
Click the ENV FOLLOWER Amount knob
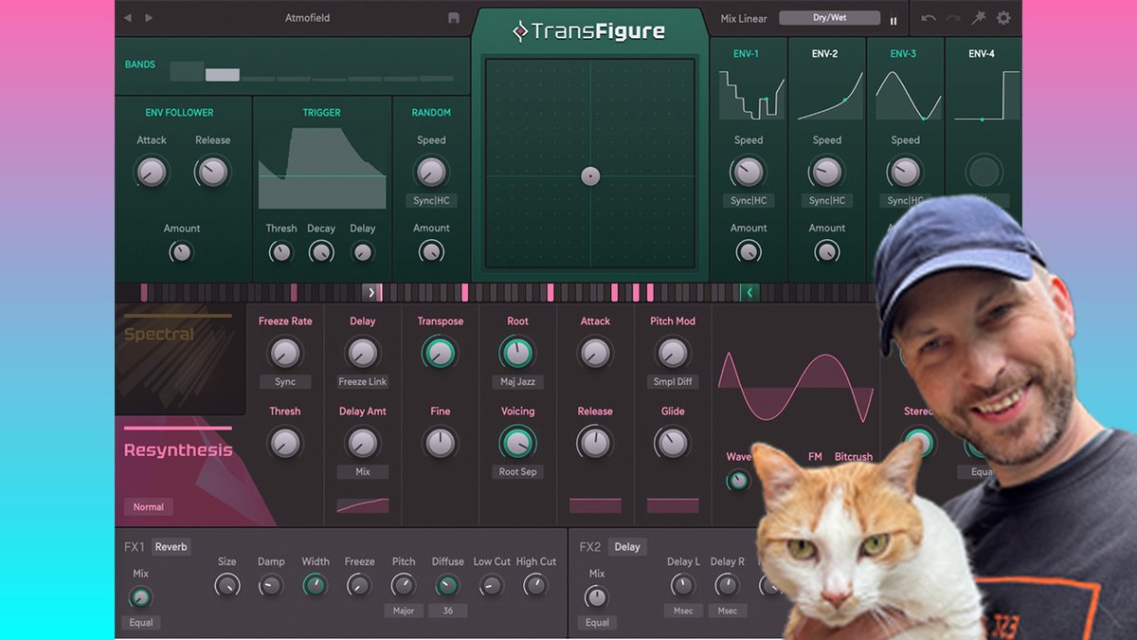181,252
